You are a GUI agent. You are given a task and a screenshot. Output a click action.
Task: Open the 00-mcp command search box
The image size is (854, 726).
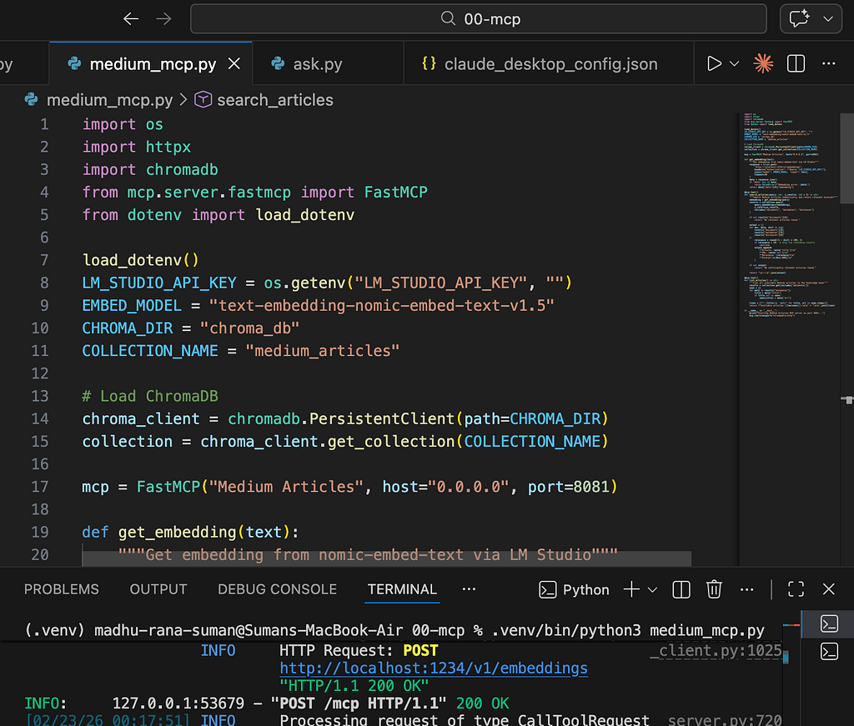[478, 19]
